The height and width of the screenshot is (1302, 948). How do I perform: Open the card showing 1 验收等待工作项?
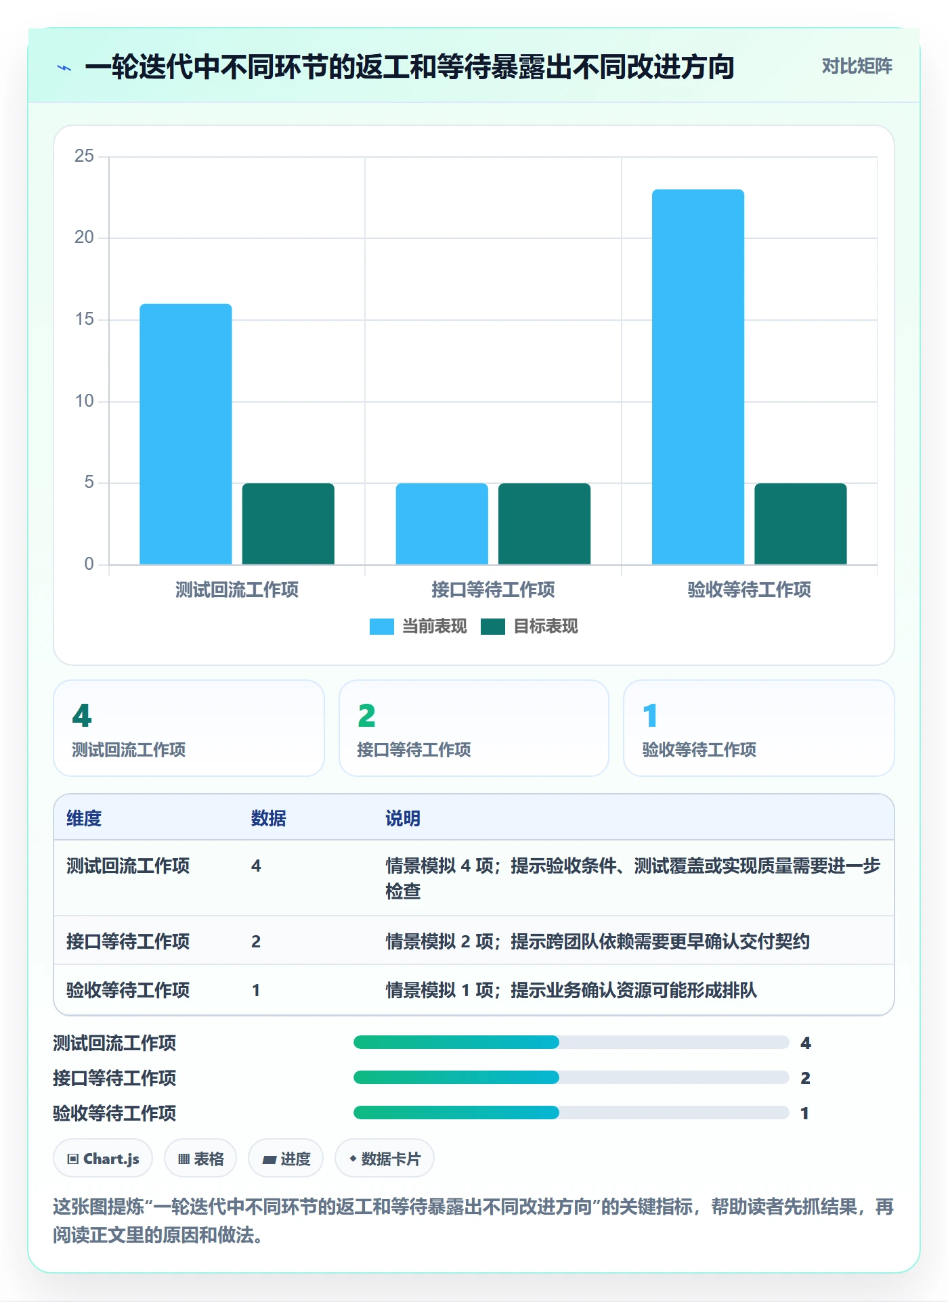[758, 728]
